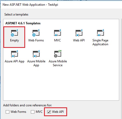Tick the MVC references checkbox
This screenshot has width=122, height=119.
pos(33,112)
